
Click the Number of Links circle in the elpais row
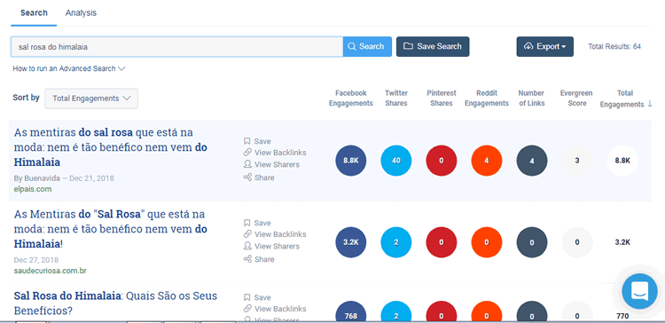pyautogui.click(x=532, y=161)
